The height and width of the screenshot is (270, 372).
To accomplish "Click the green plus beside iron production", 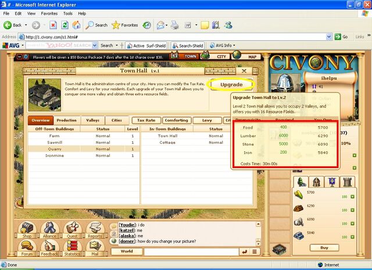I will (352, 237).
